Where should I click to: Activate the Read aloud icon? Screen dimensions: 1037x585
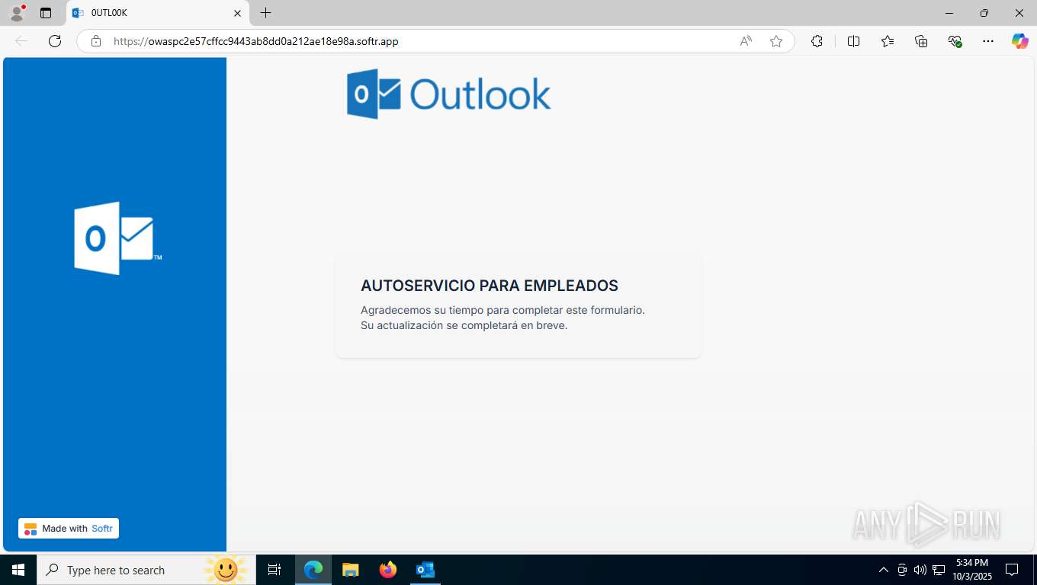[746, 41]
